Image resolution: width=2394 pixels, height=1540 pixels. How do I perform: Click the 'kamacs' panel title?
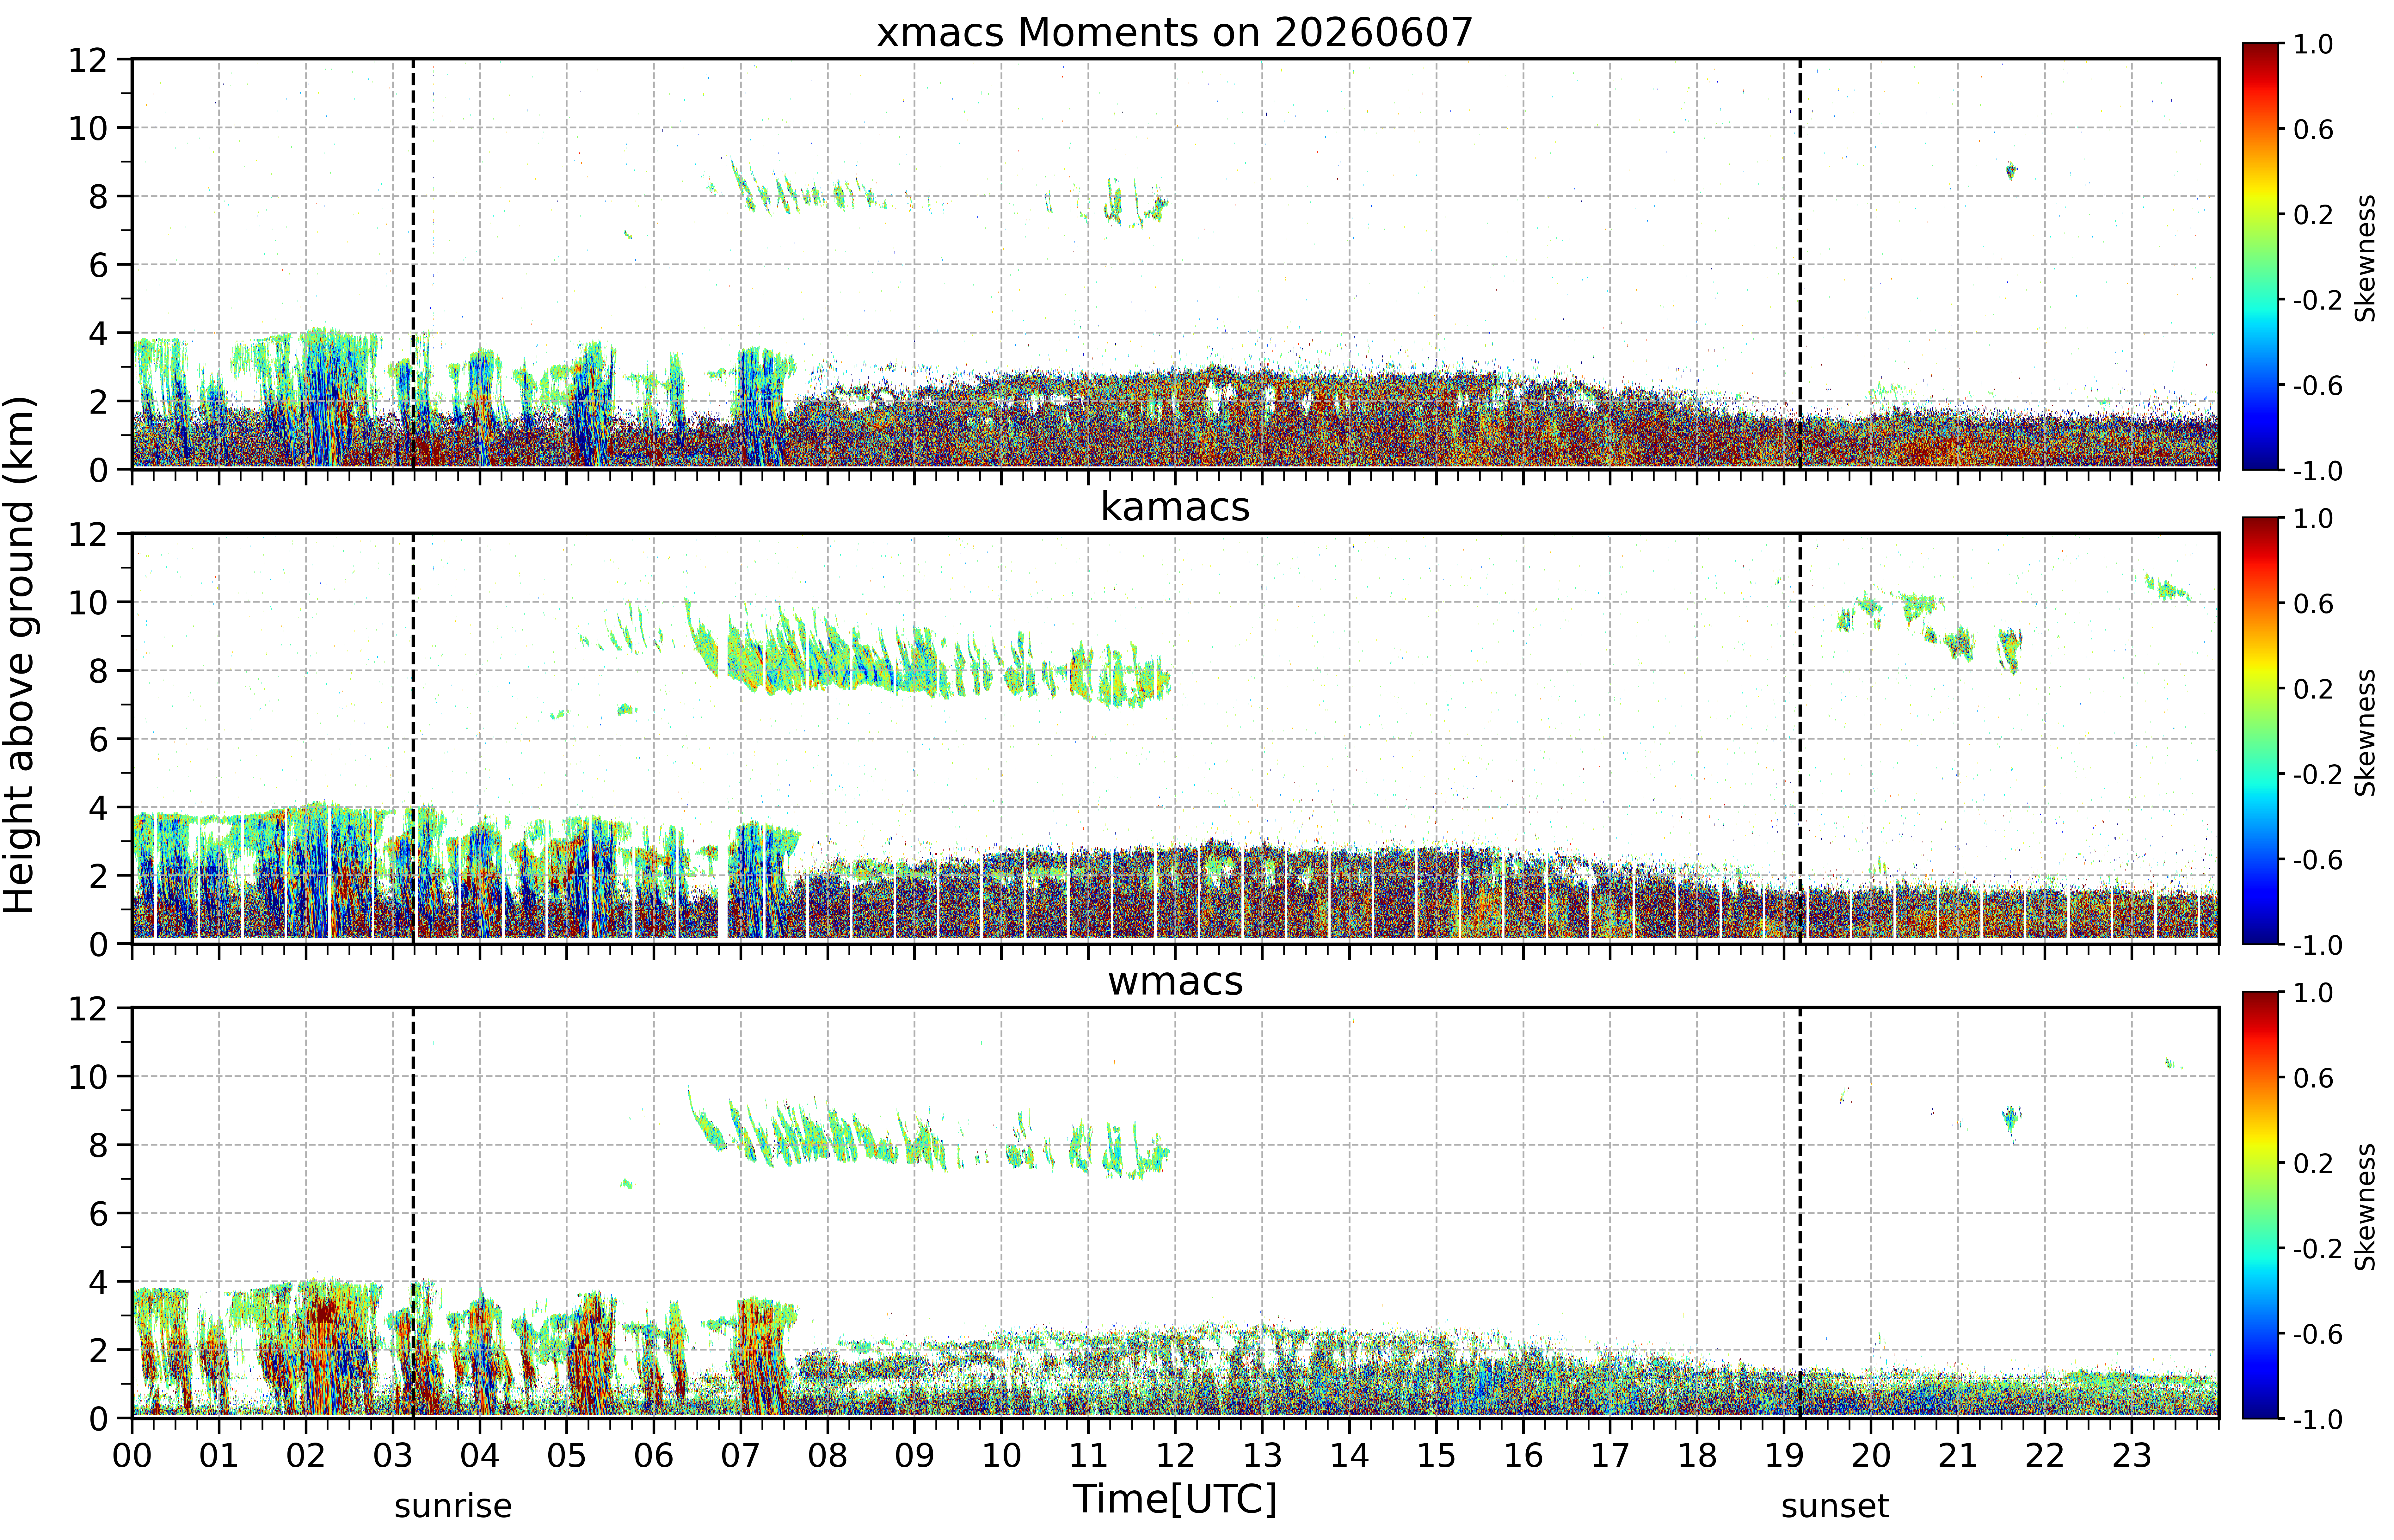[1175, 507]
